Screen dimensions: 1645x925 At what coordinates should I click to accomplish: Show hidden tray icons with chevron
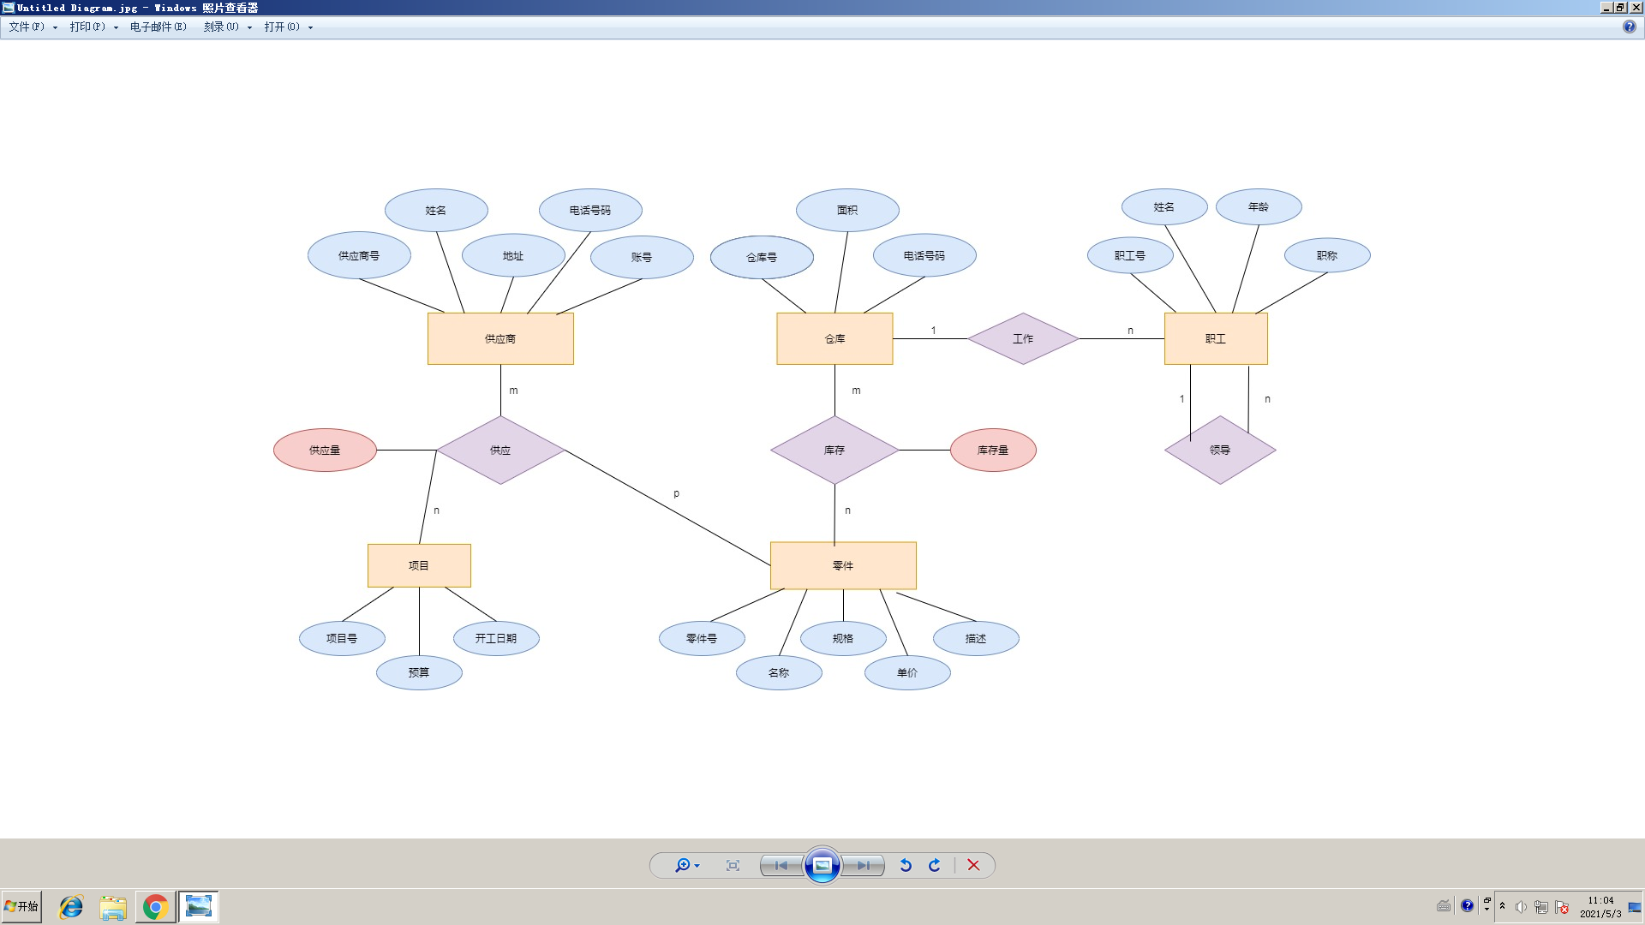tap(1502, 906)
